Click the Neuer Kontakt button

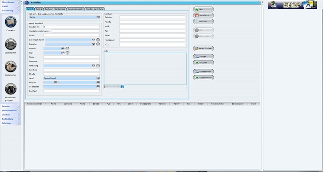pos(203,48)
